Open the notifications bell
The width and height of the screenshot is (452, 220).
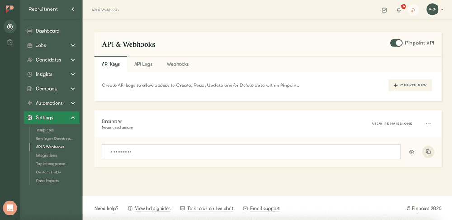point(399,10)
